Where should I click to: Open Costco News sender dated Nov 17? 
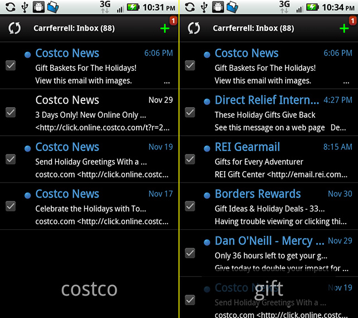[67, 194]
